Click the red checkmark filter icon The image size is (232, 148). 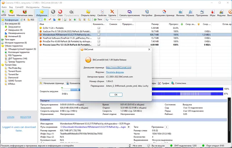tap(50, 19)
